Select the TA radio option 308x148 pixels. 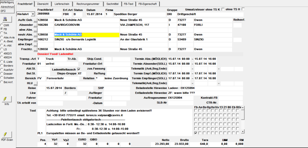(2, 33)
